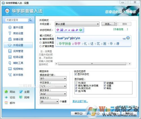This screenshot has height=119, width=141.
Task: Click the horizontal scrollbar thumb under preview
Action: 92,64
